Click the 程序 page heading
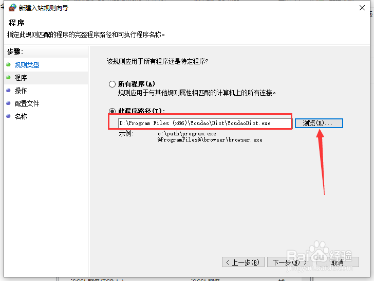This screenshot has height=281, width=374. click(16, 23)
